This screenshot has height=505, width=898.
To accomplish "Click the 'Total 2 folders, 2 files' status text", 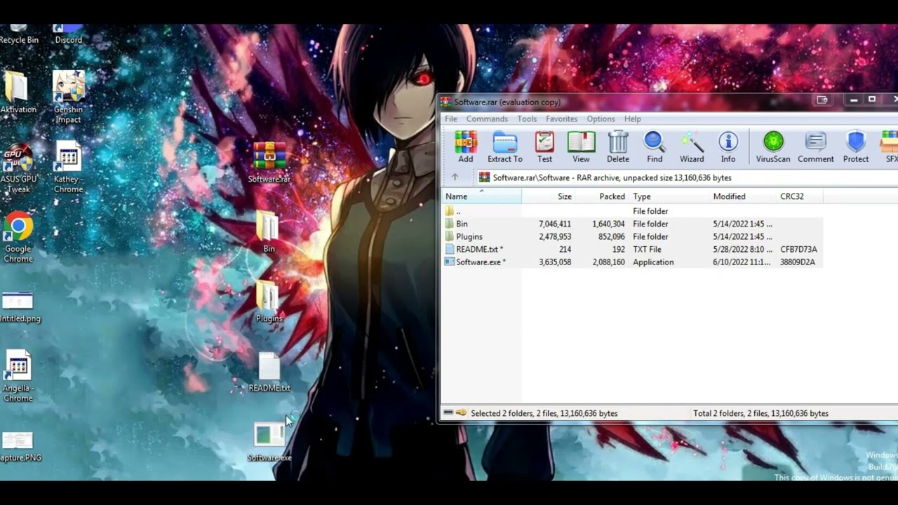I will [x=760, y=413].
